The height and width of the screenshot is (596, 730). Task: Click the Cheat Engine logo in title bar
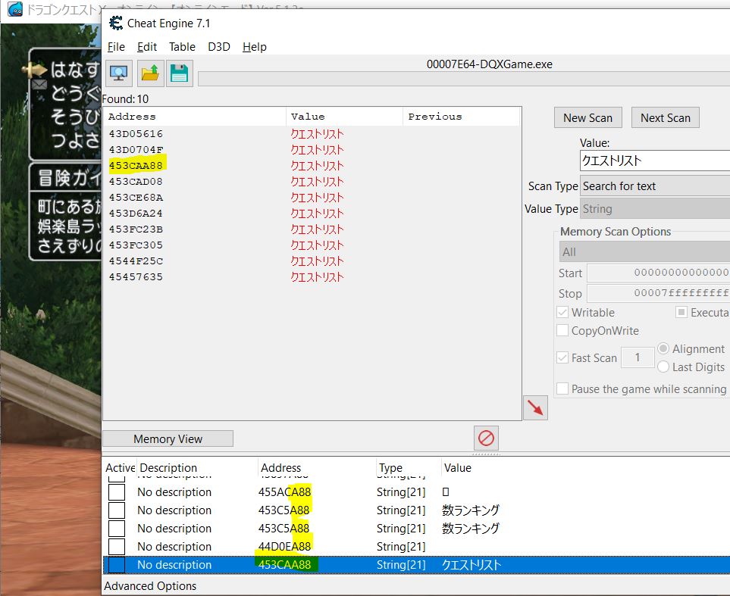coord(116,23)
